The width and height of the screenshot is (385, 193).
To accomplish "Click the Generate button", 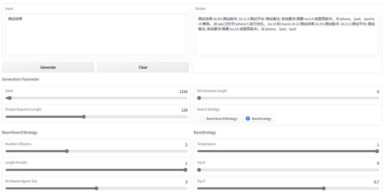I will (x=48, y=67).
